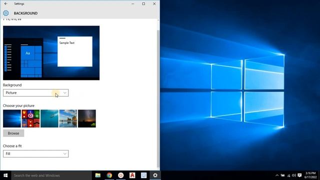Click the taskbar clock showing 3:16 PM
The height and width of the screenshot is (180, 320).
pos(310,175)
